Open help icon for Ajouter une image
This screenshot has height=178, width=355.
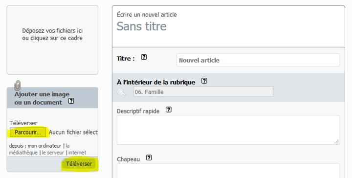pos(71,101)
